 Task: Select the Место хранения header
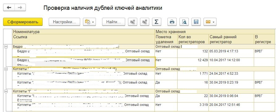[x=214, y=32]
